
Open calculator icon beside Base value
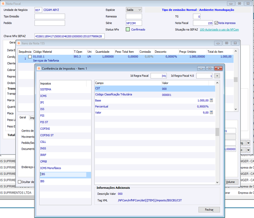tap(211, 100)
